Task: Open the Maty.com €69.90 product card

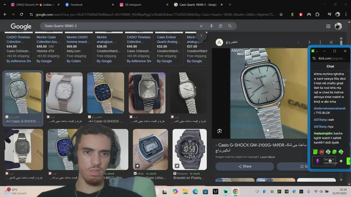Action: pyautogui.click(x=79, y=49)
